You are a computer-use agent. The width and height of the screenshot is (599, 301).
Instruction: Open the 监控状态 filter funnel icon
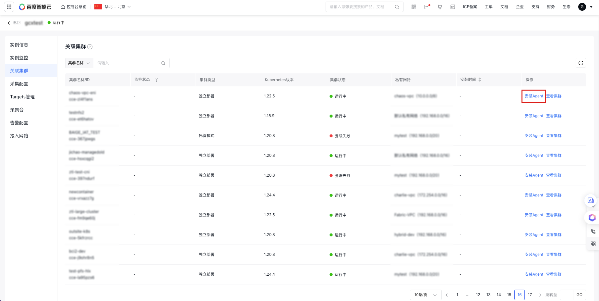click(156, 80)
